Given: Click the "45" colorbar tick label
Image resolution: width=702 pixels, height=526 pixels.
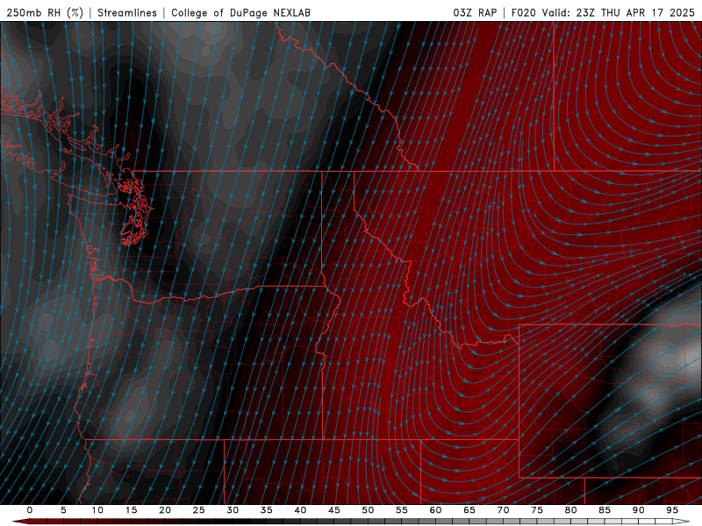Looking at the screenshot, I should click(334, 510).
